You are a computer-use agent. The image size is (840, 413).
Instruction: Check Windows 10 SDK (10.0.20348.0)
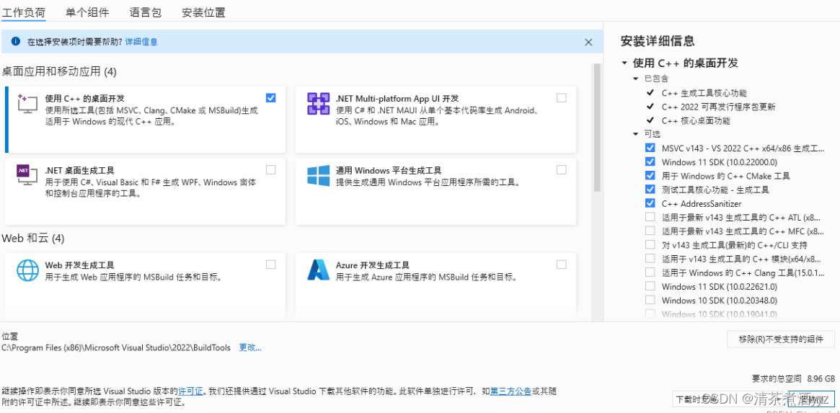click(650, 300)
